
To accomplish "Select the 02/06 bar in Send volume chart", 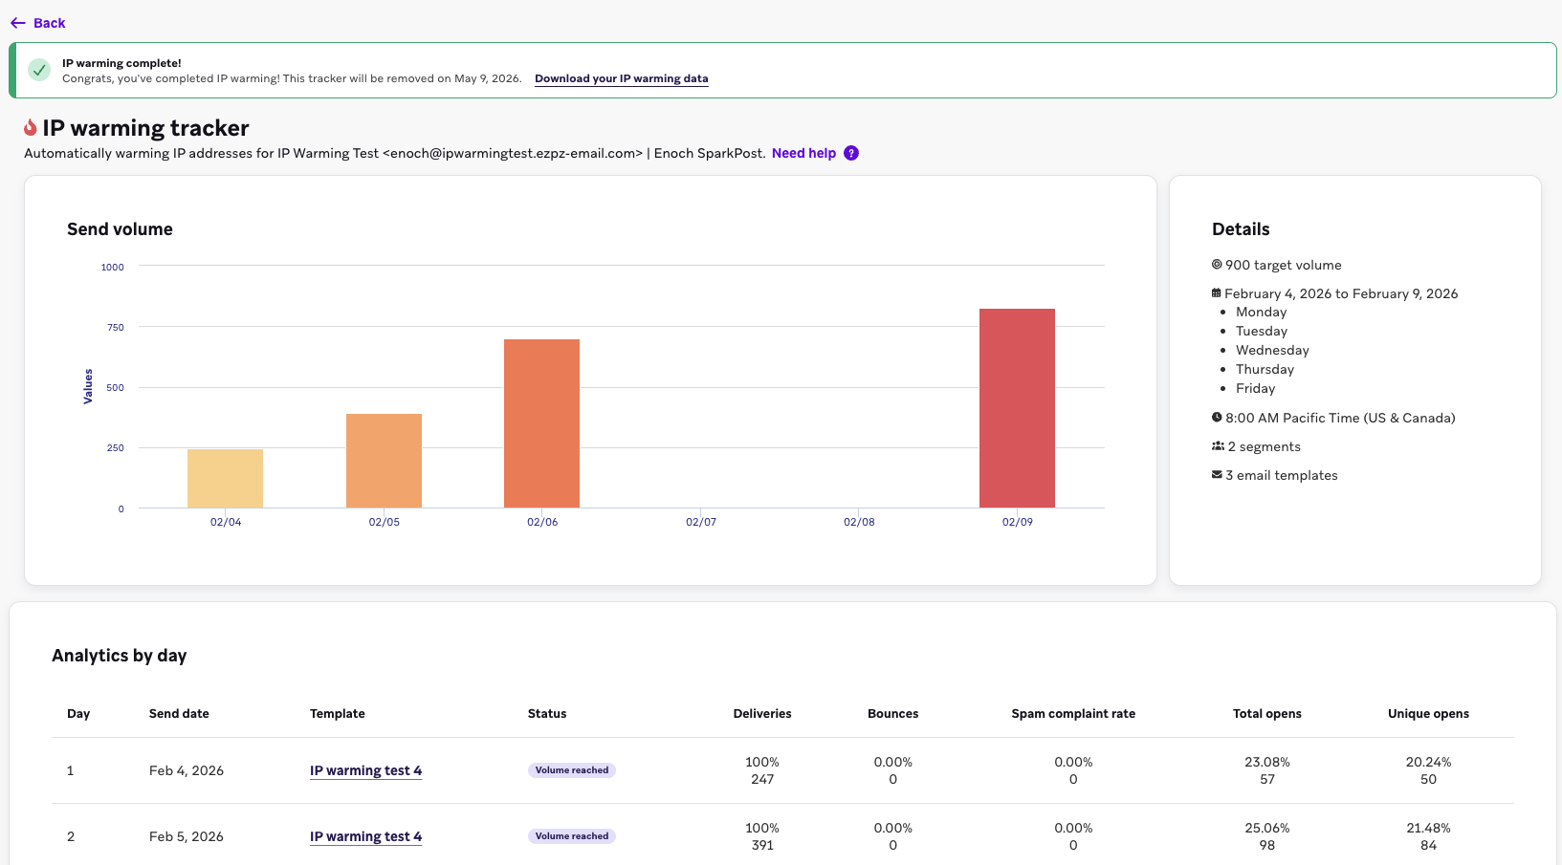I will [x=541, y=423].
